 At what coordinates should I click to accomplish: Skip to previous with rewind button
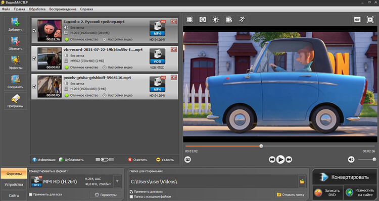(272, 159)
